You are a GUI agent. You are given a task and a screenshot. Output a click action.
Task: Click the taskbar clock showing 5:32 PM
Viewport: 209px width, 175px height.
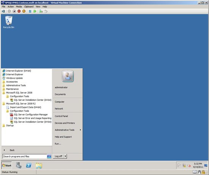[198, 165]
